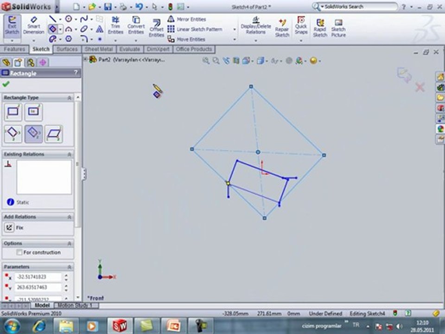
Task: Click the SolidWorks icon in the Windows taskbar
Action: 120,326
